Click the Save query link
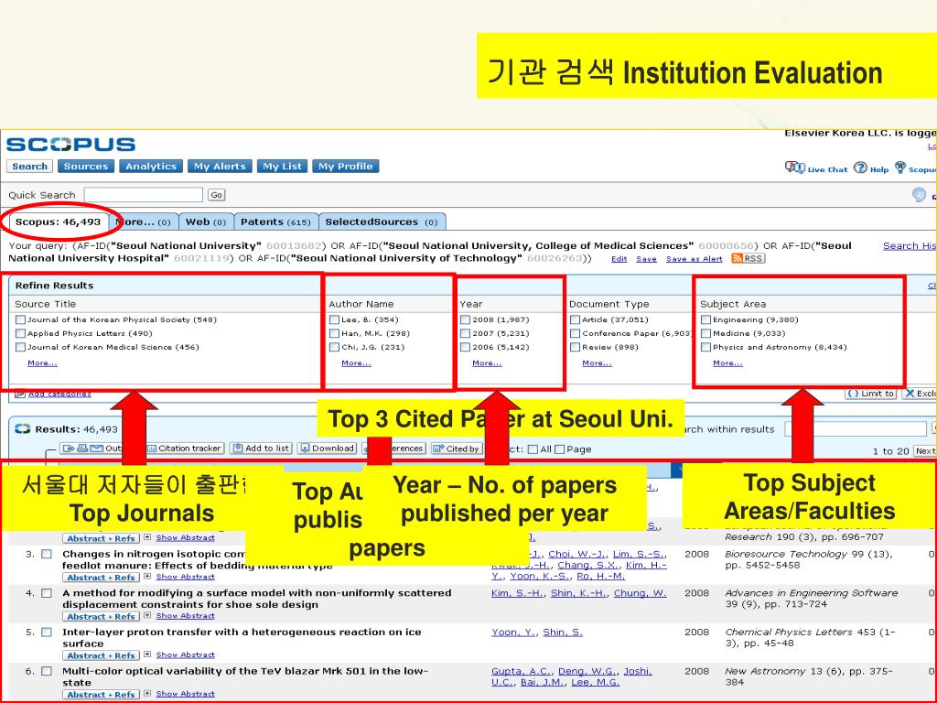Viewport: 937px width, 703px height. click(646, 259)
